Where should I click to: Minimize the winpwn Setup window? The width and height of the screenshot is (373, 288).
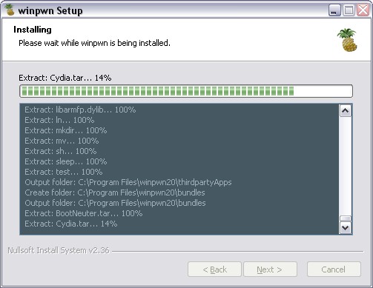click(x=334, y=10)
